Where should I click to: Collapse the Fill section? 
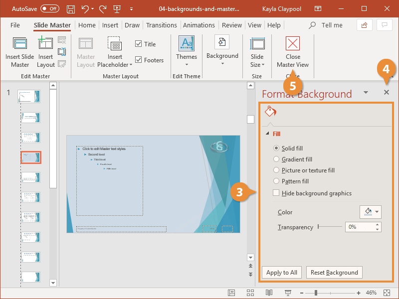(268, 134)
